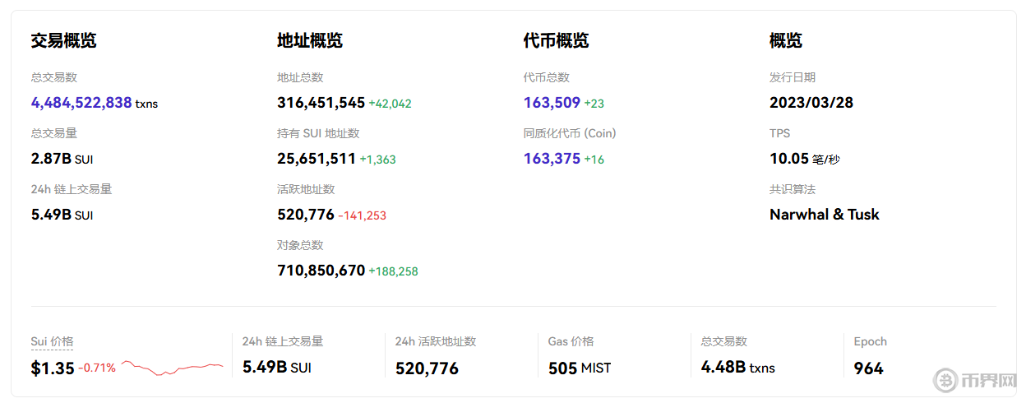Click the Epoch 964 value
Viewport: 1026px width, 403px height.
[868, 368]
